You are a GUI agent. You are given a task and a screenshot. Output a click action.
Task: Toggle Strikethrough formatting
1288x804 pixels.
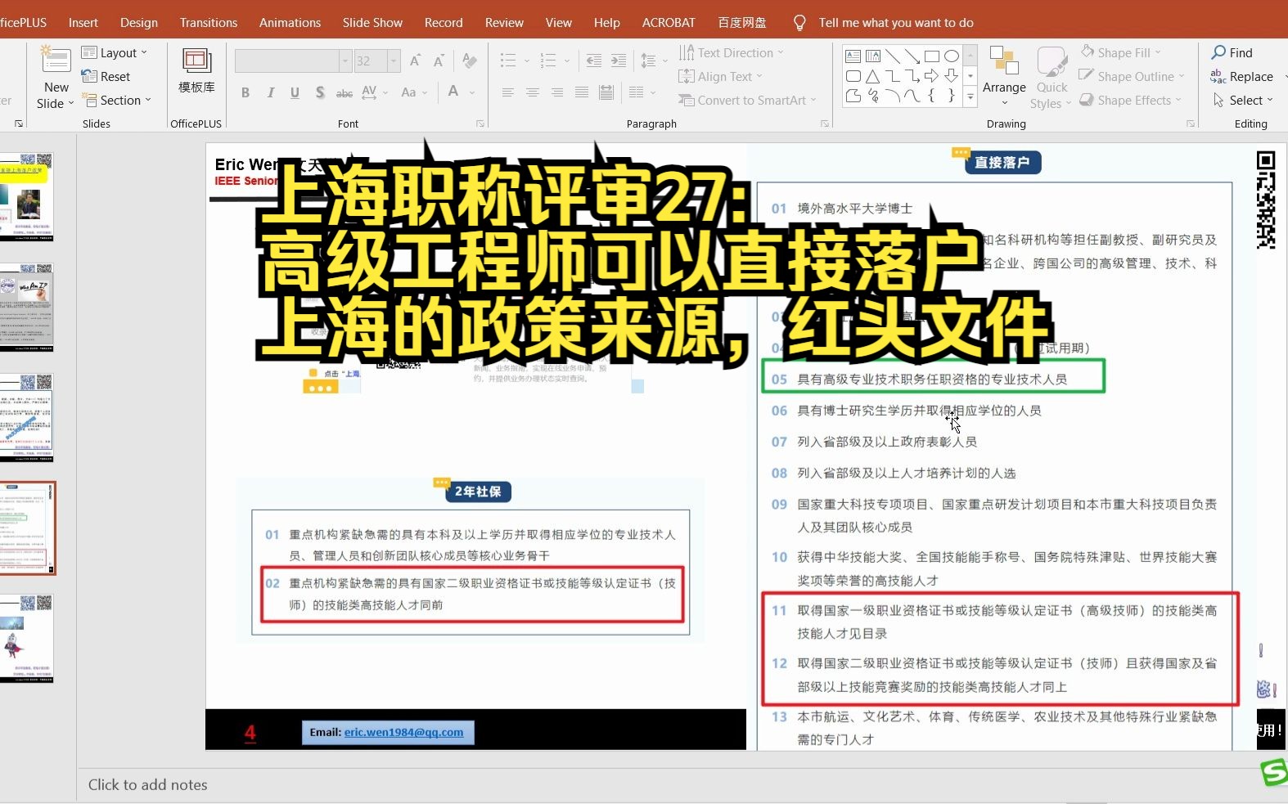(345, 93)
